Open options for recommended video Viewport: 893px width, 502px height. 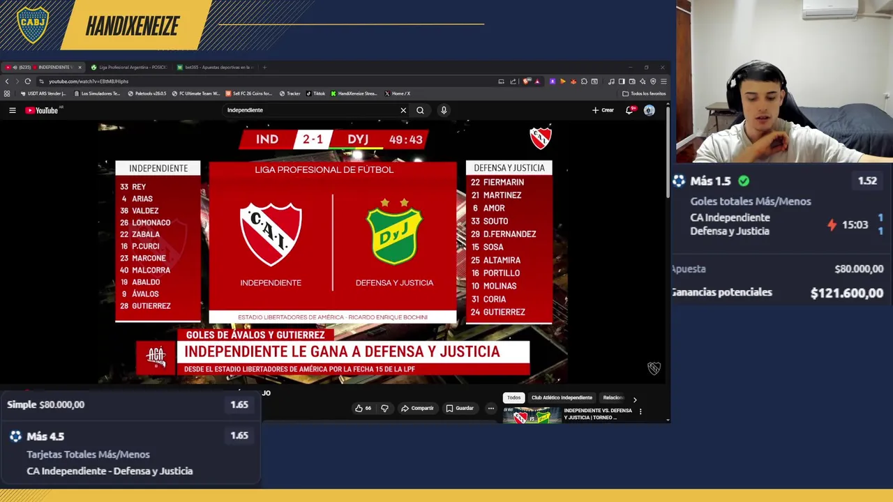(640, 411)
